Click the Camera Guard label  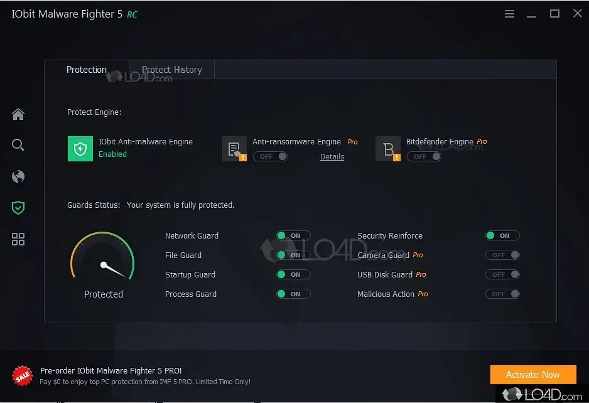(x=383, y=255)
